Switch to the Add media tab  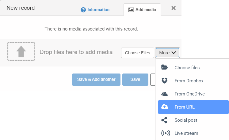(x=142, y=9)
